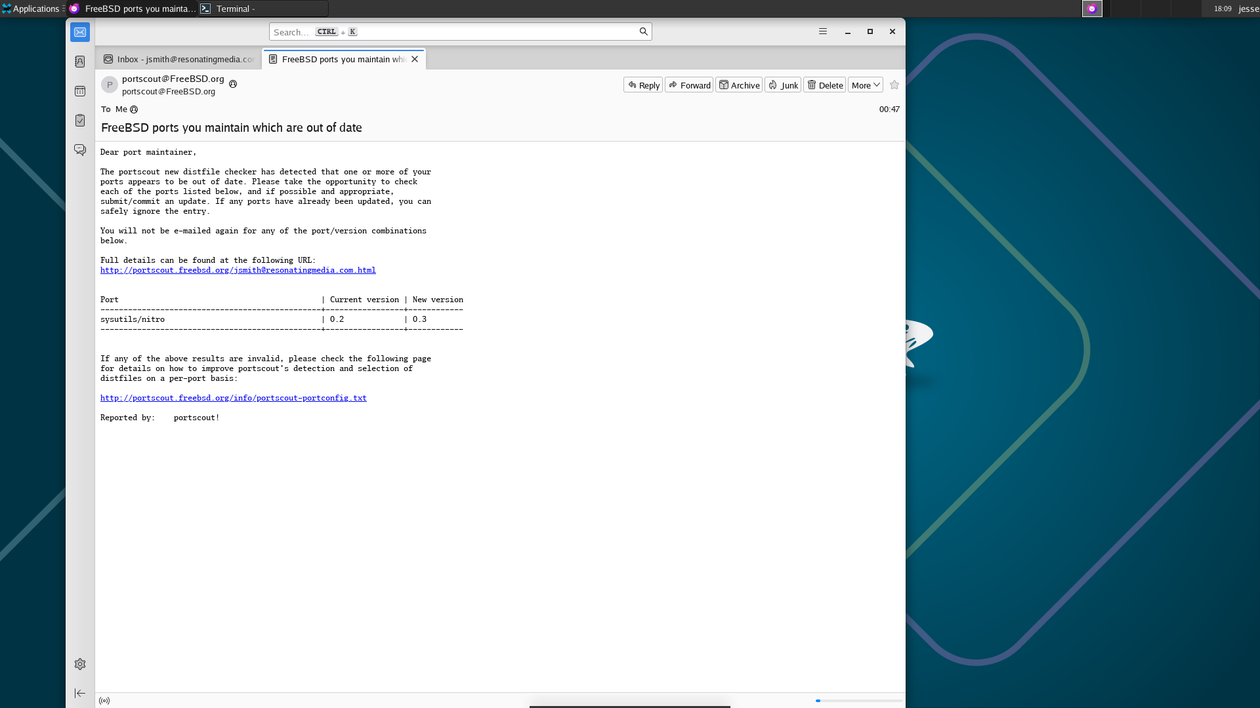Select the Thunderbird taskbar window button
Screen dimensions: 1260x708
(132, 9)
